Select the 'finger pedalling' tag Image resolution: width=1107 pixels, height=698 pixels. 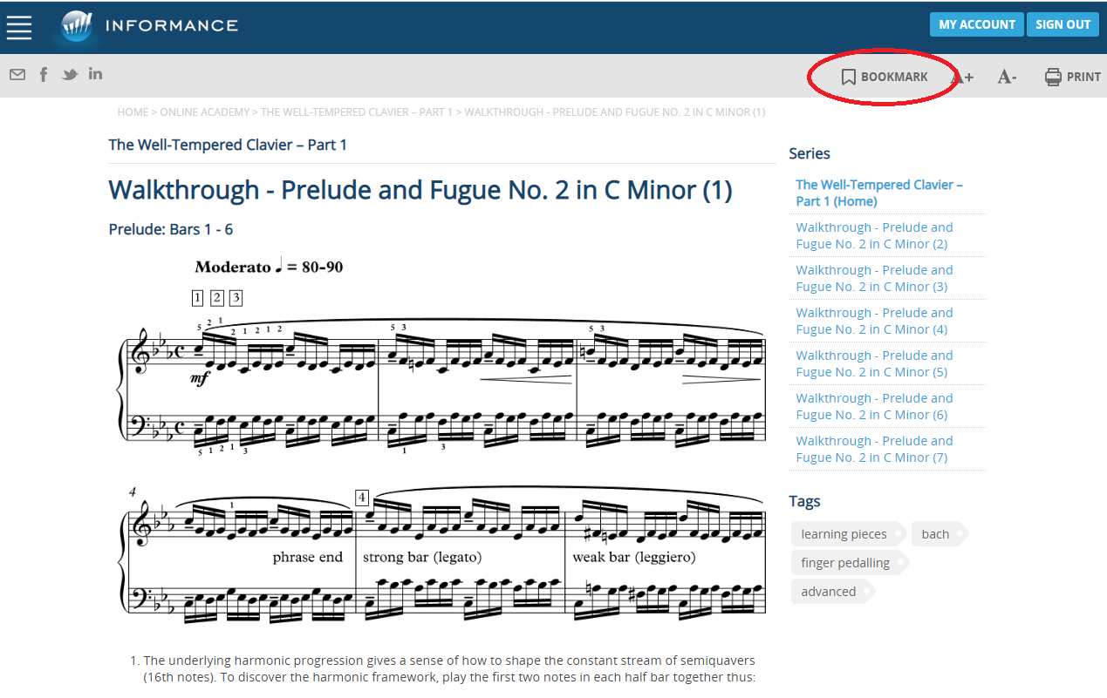[848, 563]
